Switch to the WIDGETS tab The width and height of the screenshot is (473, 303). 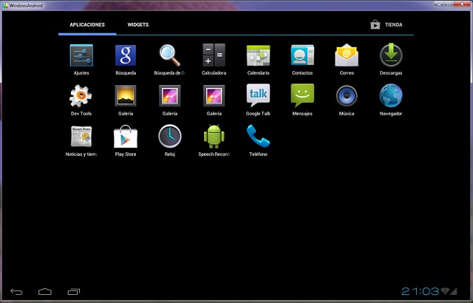(138, 24)
